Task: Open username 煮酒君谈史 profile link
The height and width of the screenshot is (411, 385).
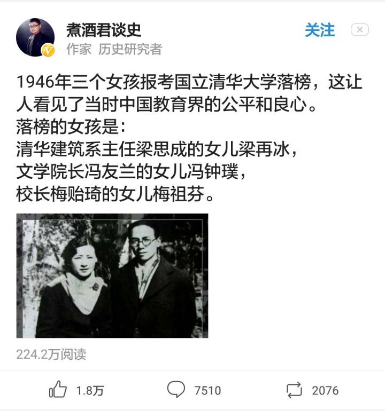Action: tap(104, 30)
